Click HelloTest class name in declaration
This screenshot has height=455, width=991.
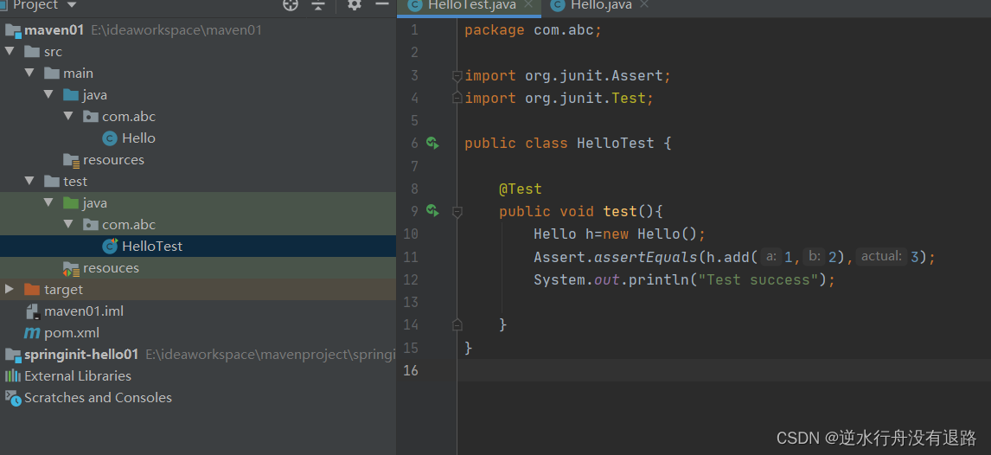click(616, 143)
